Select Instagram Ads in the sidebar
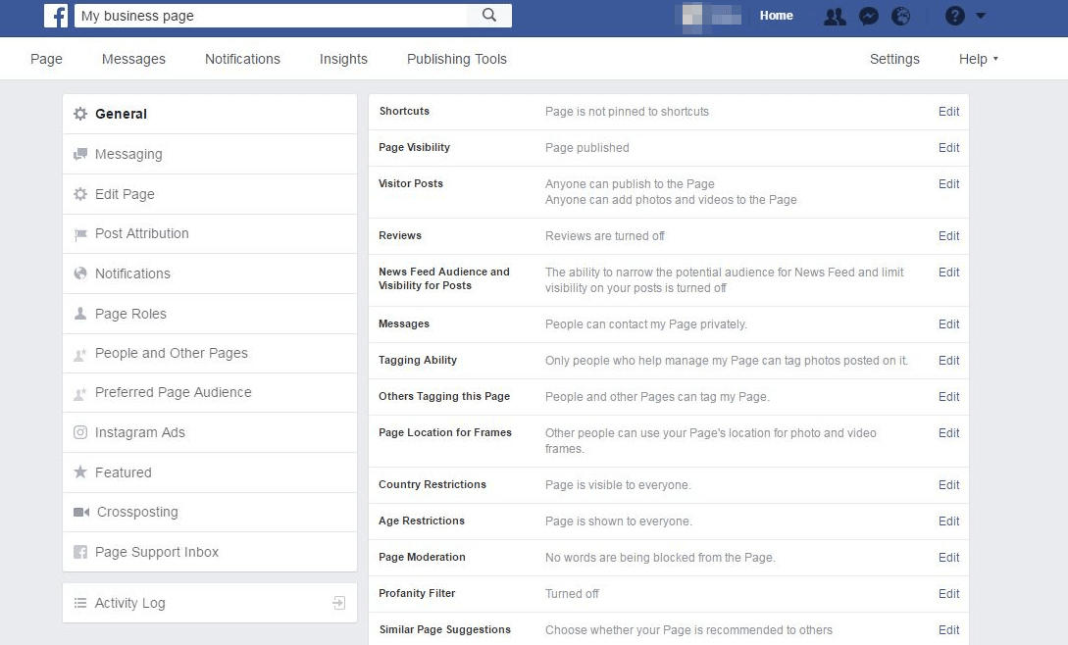Image resolution: width=1068 pixels, height=645 pixels. [139, 432]
